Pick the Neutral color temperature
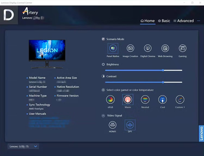The width and height of the screenshot is (204, 156). point(145,100)
